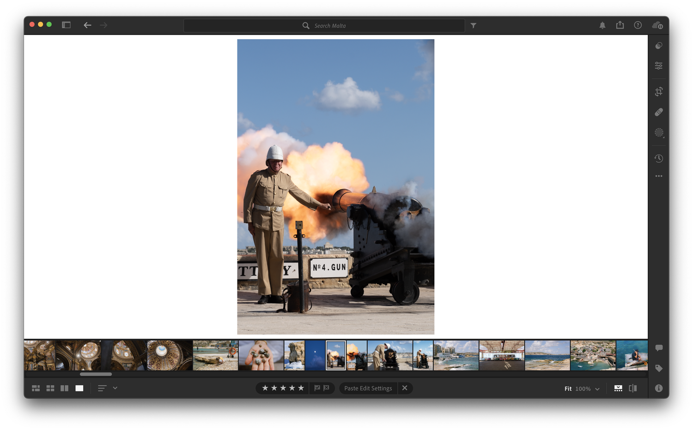693x430 pixels.
Task: Expand the zoom level chevron
Action: pos(597,389)
